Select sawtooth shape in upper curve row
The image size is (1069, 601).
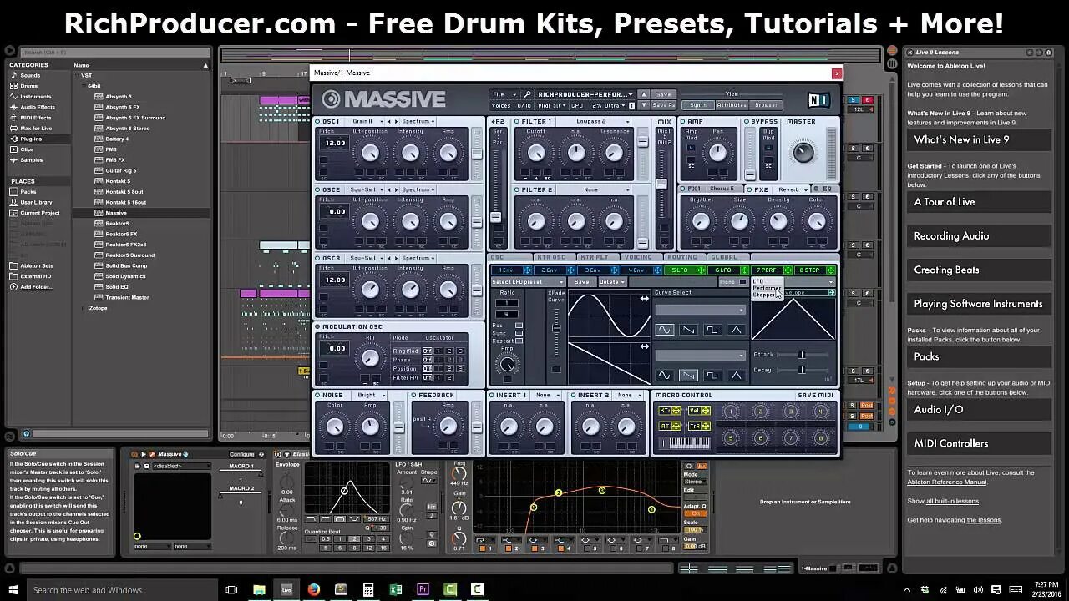[x=687, y=330]
